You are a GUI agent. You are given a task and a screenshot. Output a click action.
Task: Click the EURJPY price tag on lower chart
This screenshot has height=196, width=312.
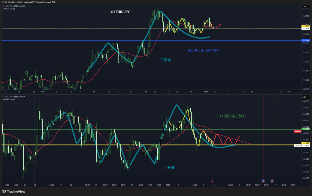tap(298, 146)
